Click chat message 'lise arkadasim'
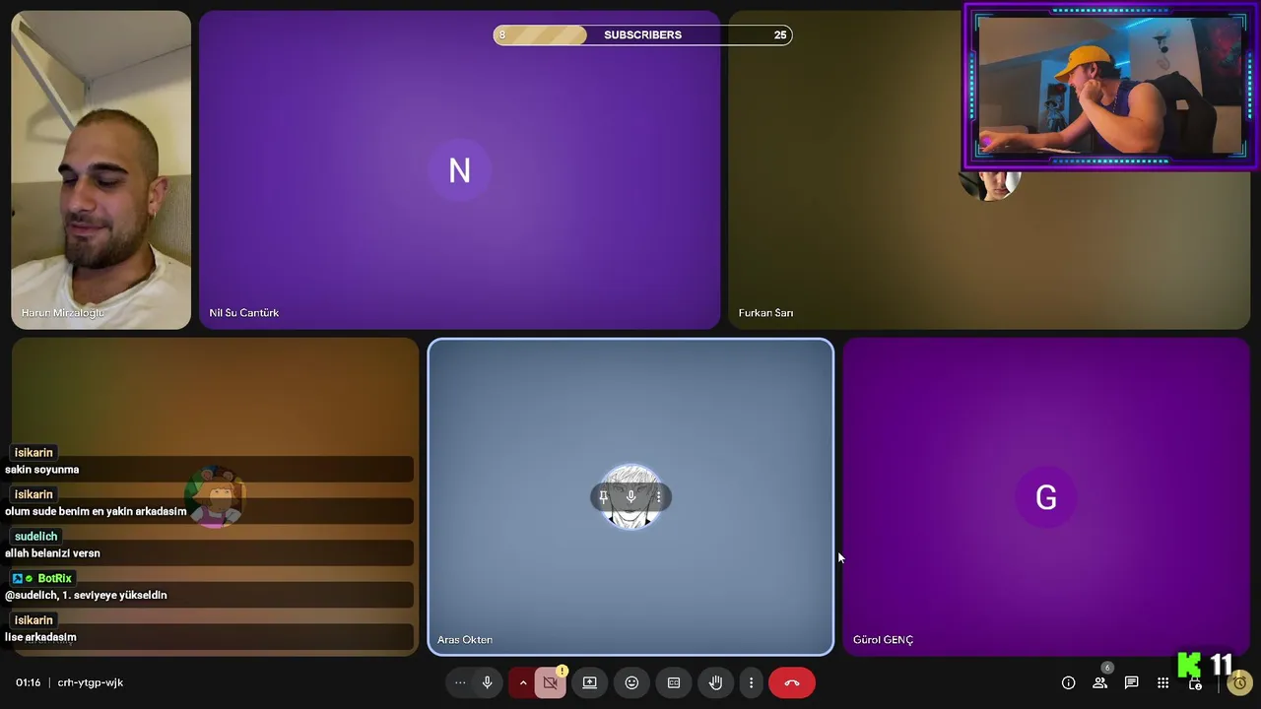This screenshot has width=1261, height=709. click(40, 637)
